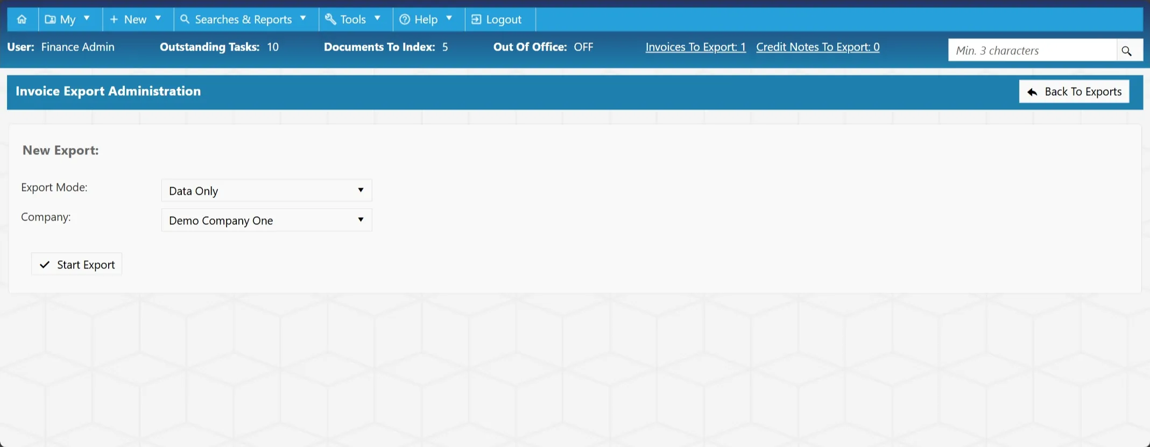The height and width of the screenshot is (447, 1150).
Task: Click the Documents To Index value 5
Action: coord(445,47)
